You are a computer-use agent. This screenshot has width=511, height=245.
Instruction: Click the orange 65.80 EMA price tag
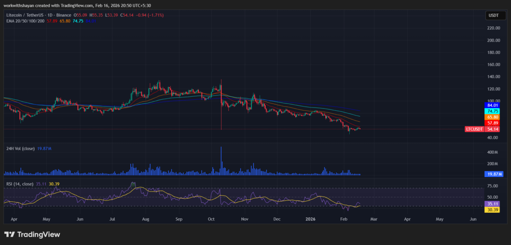click(493, 117)
